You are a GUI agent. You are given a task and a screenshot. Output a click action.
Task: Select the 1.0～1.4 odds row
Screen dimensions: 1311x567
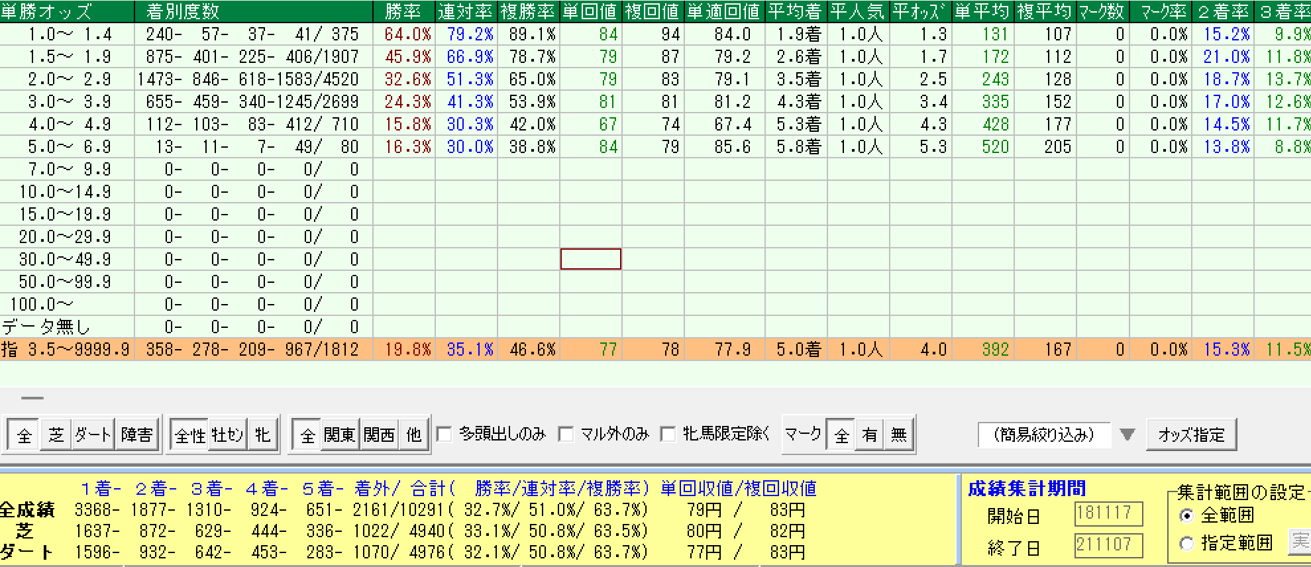point(655,34)
